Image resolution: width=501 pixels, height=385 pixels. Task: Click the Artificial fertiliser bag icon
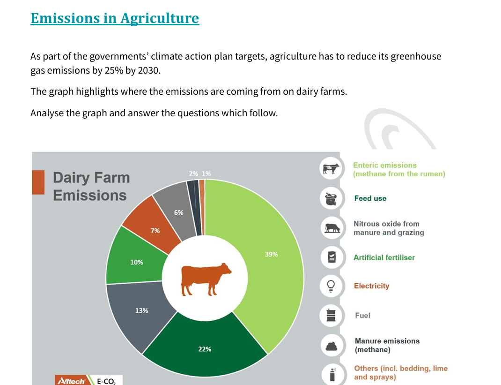coord(332,257)
